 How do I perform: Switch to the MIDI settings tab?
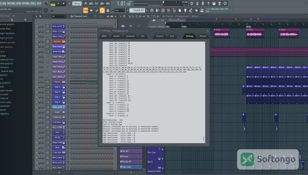pos(104,36)
